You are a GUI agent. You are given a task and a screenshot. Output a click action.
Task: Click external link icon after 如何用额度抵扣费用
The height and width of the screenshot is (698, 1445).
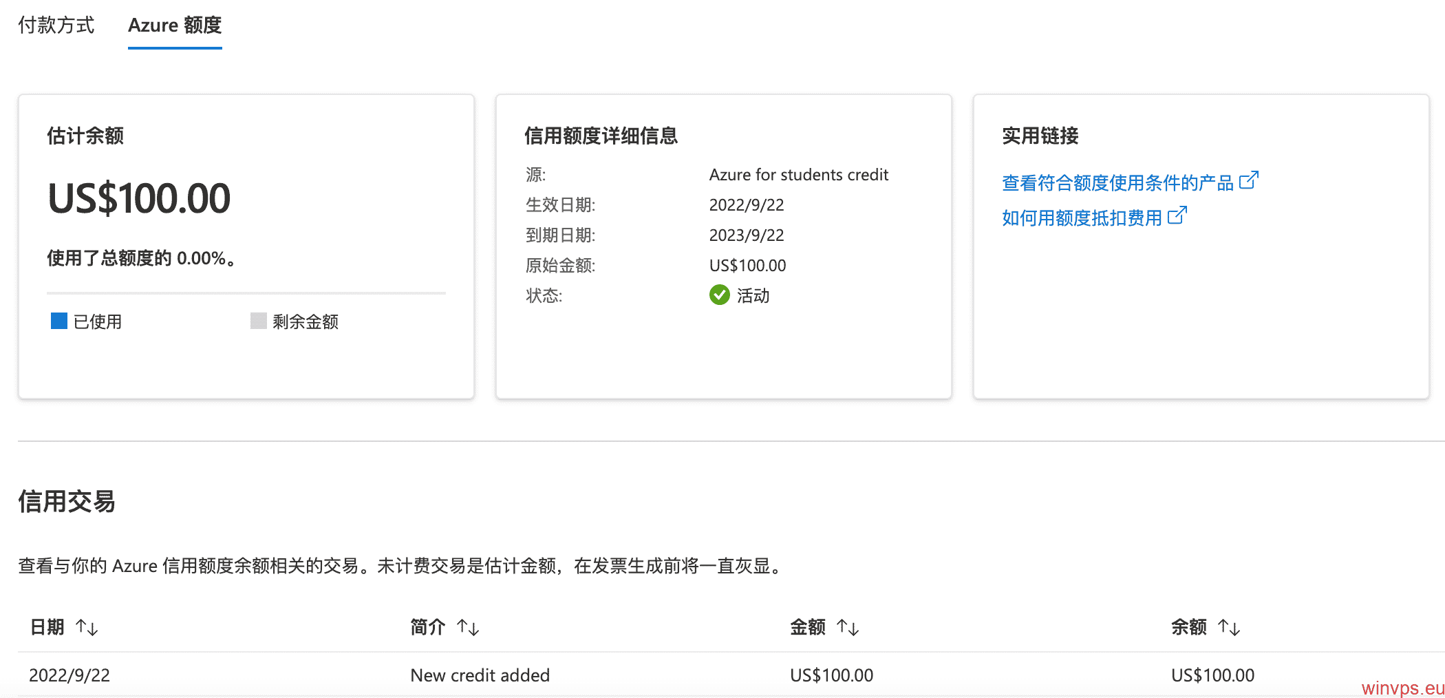[1177, 215]
